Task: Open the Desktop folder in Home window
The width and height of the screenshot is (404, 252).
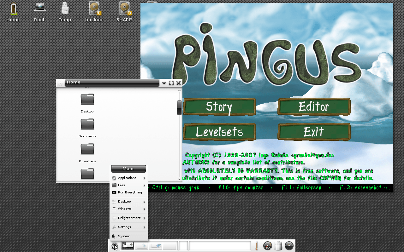Action: coord(87,103)
